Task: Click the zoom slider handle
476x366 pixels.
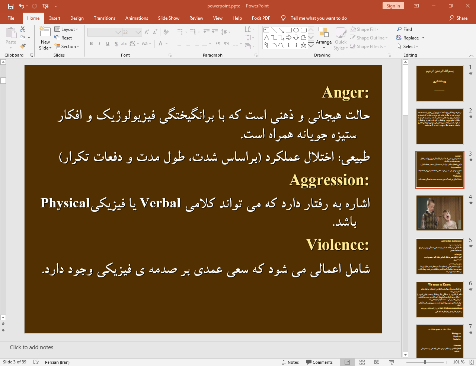Action: [x=425, y=362]
